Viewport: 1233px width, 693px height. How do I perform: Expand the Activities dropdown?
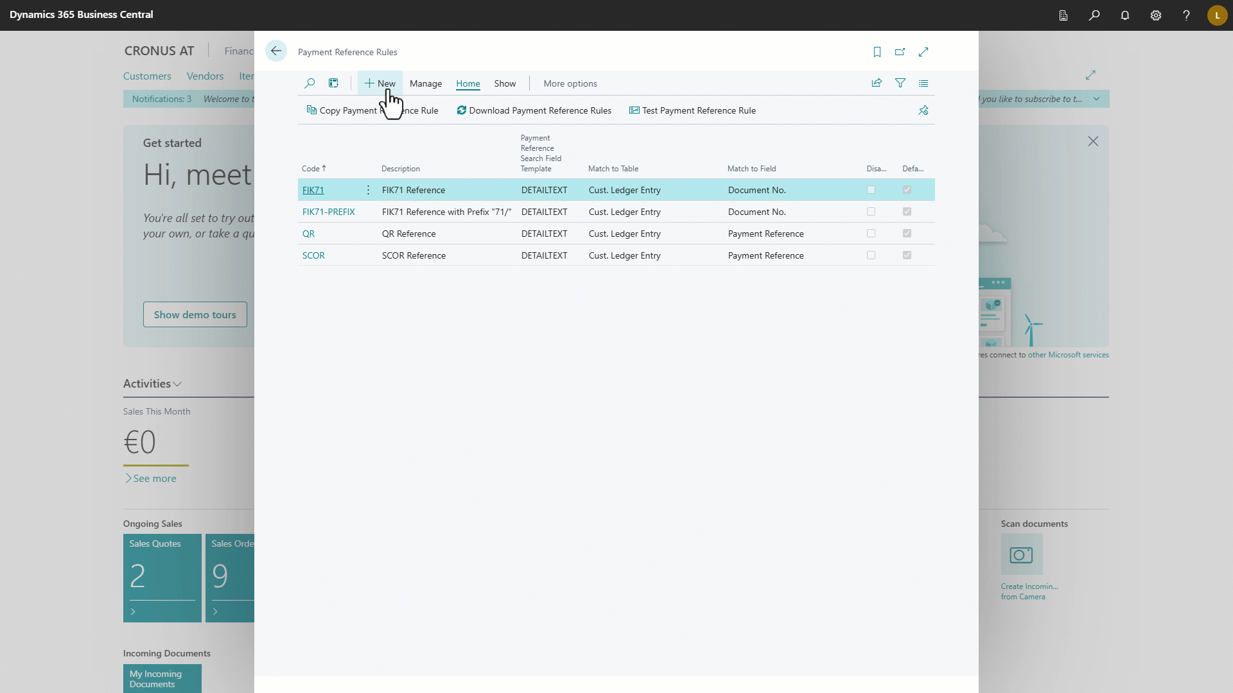pos(153,384)
